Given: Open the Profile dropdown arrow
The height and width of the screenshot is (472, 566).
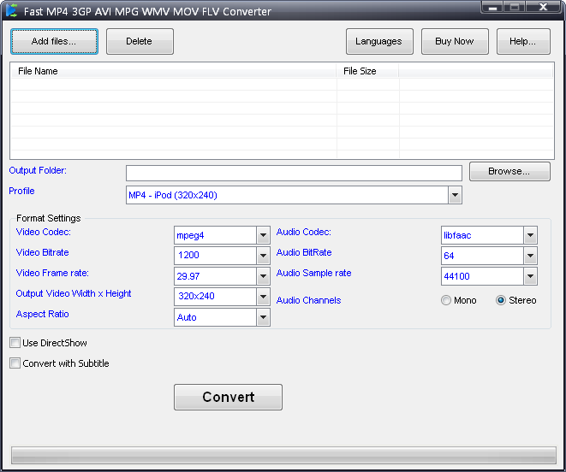Looking at the screenshot, I should point(456,195).
